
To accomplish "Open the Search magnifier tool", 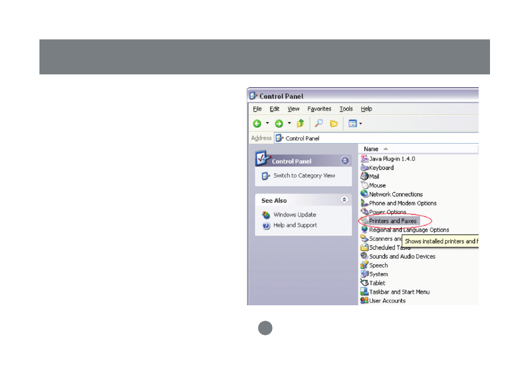I will click(x=318, y=123).
